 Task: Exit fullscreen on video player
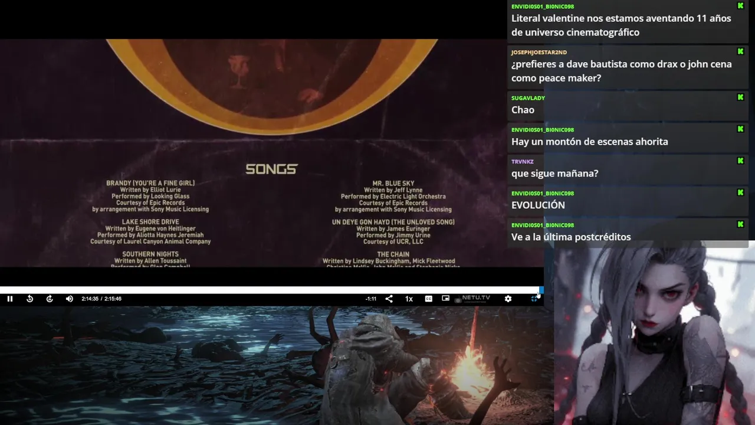pos(534,299)
